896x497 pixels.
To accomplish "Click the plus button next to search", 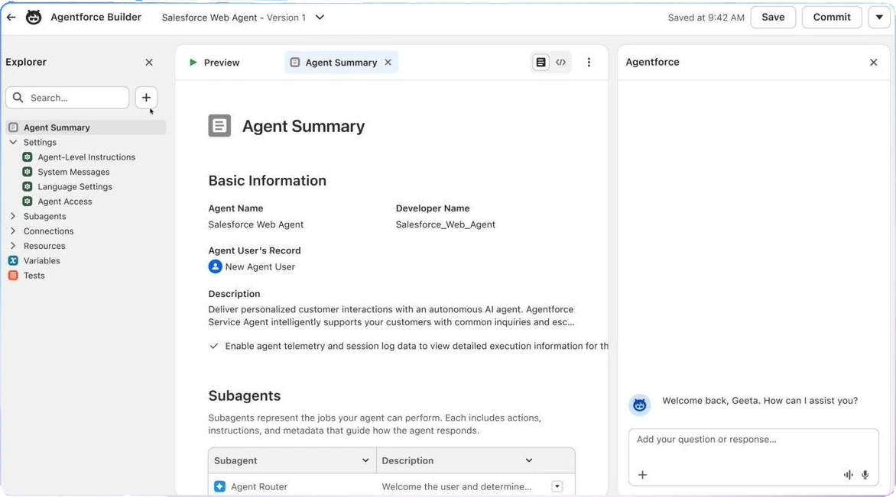I will pyautogui.click(x=146, y=98).
